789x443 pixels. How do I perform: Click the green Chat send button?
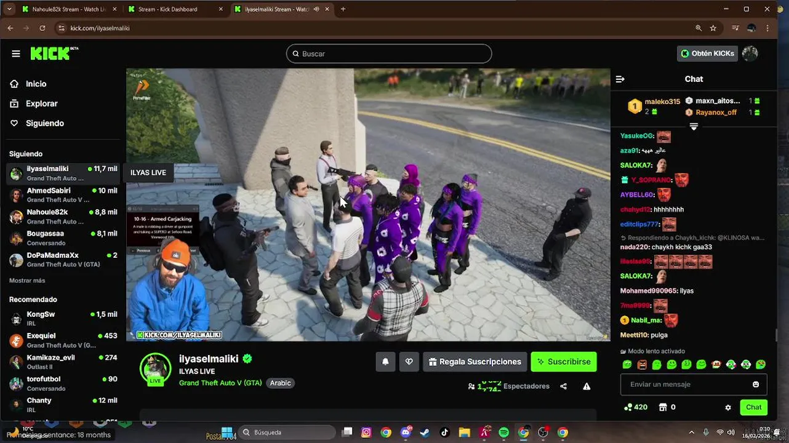coord(754,407)
